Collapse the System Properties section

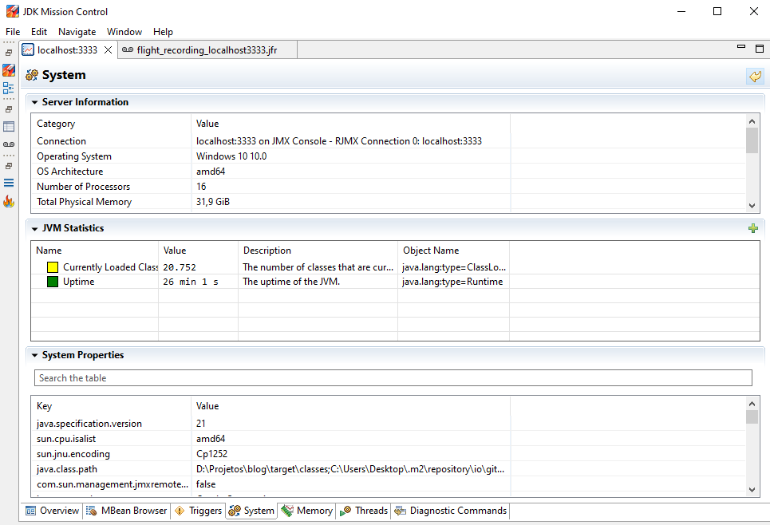34,355
